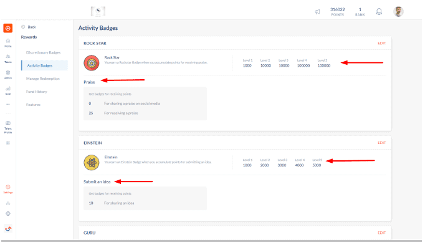
Task: Click the Rock Star badge image
Action: [92, 63]
